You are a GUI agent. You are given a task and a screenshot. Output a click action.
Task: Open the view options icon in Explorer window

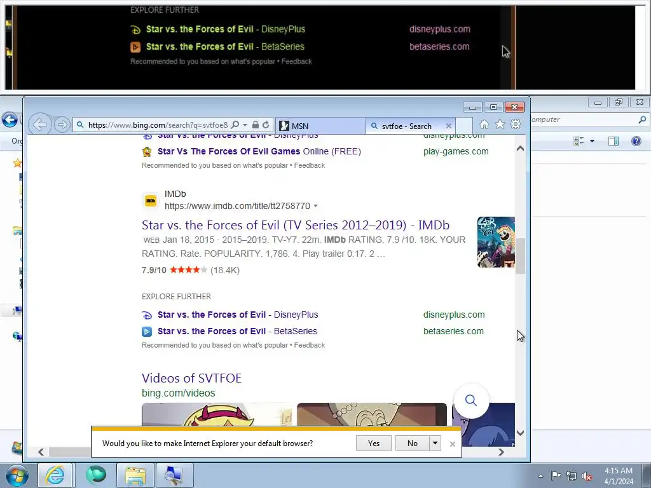[579, 141]
